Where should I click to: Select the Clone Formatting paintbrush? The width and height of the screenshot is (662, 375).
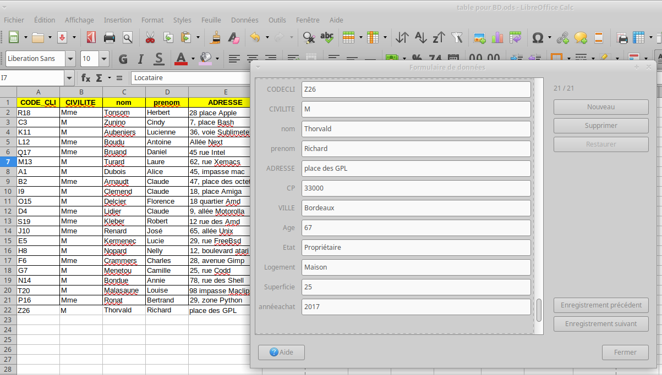coord(216,37)
